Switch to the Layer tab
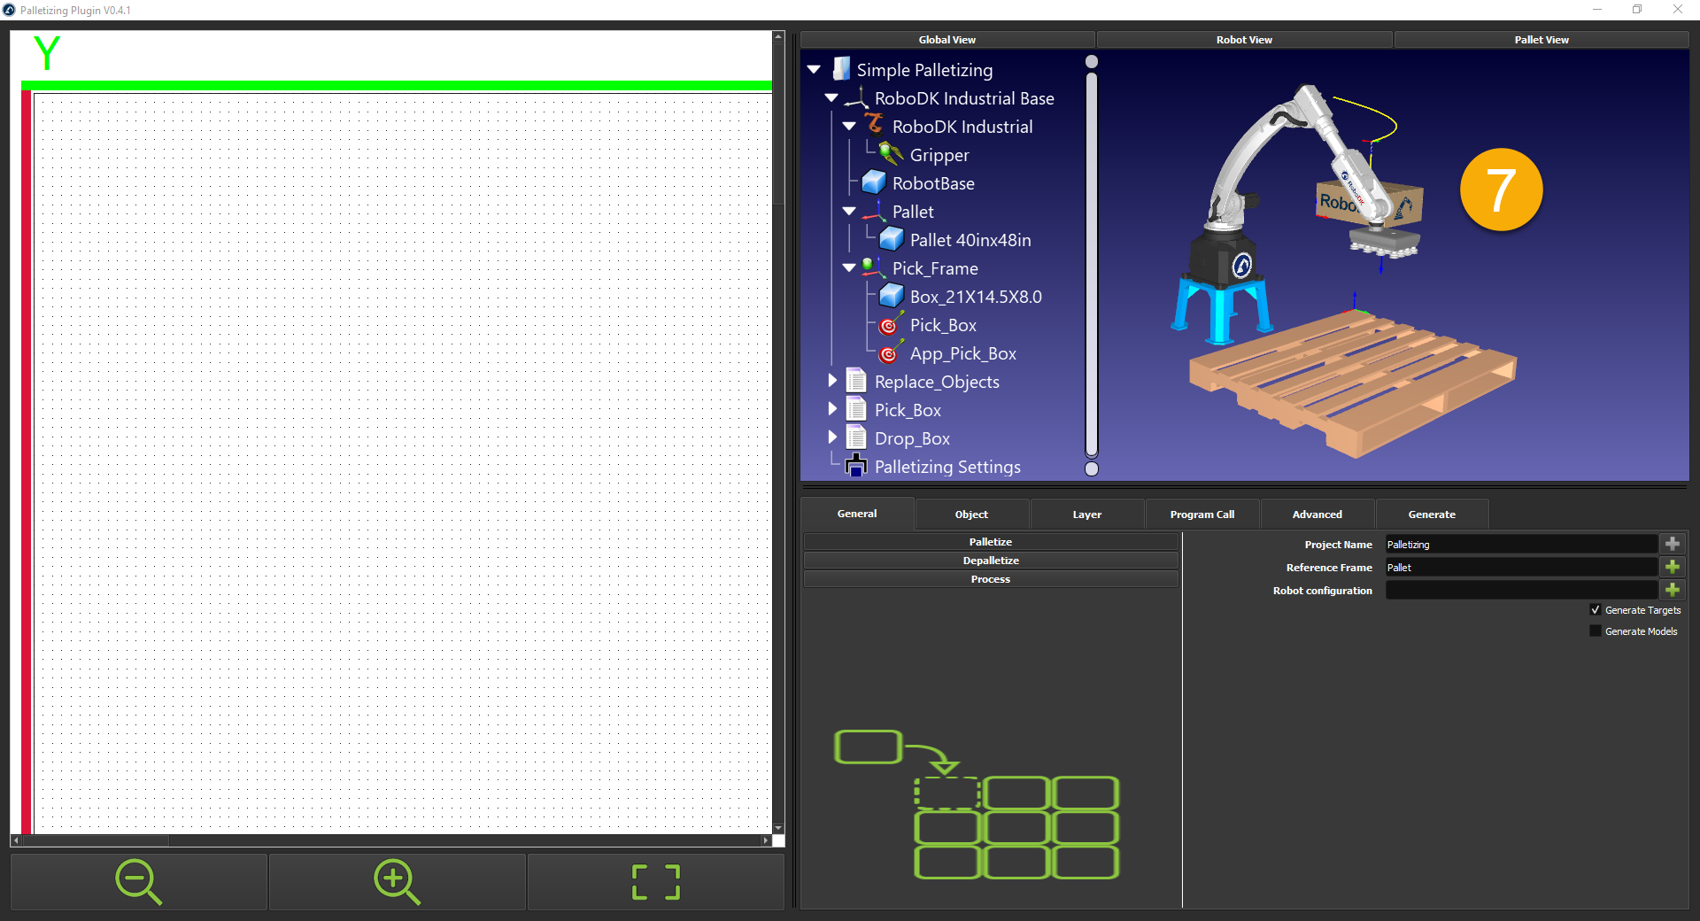This screenshot has height=921, width=1700. click(1086, 515)
